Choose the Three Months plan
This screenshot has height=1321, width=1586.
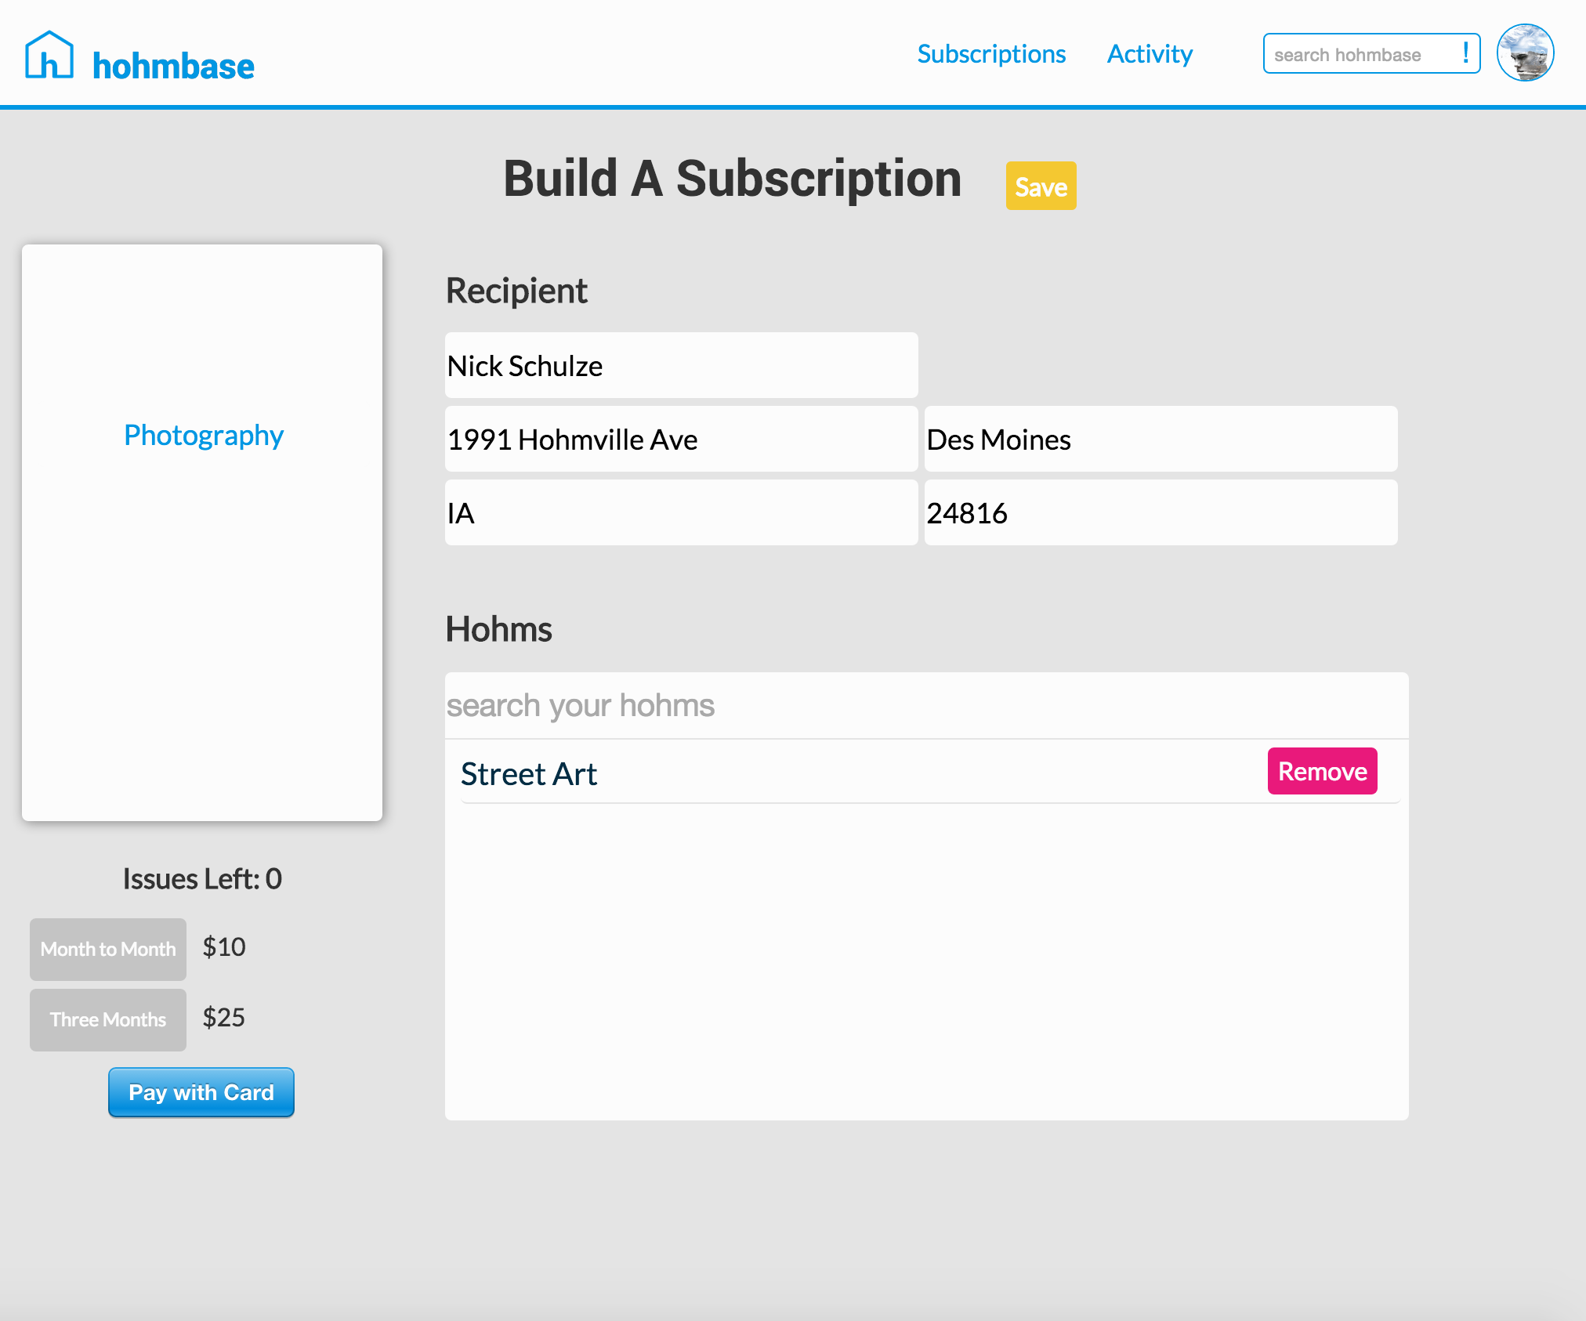coord(108,1019)
